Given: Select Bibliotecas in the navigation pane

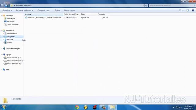Looking at the screenshot, I should pos(10,31).
